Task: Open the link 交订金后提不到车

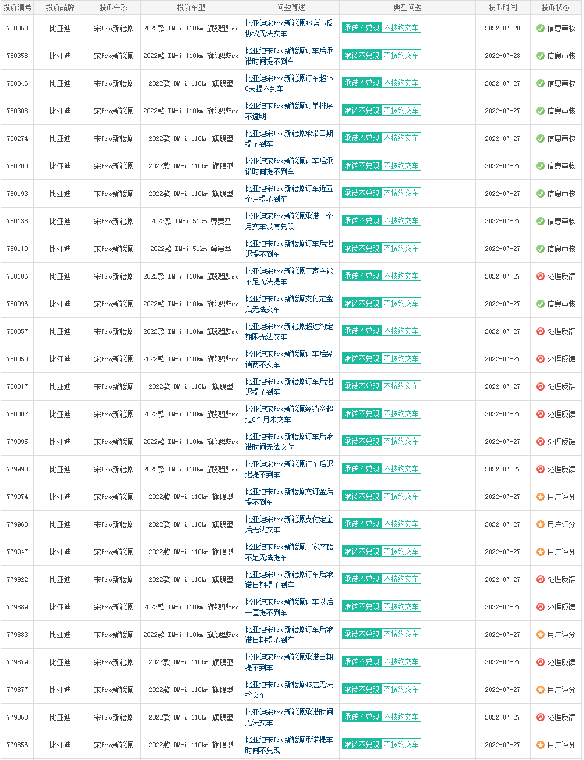Action: (x=289, y=497)
